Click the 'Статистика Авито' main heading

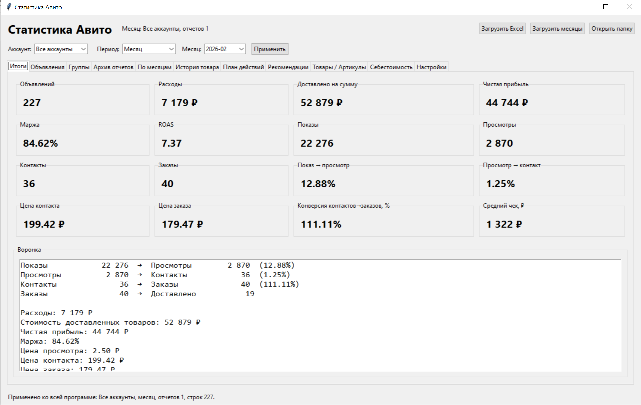tap(60, 30)
